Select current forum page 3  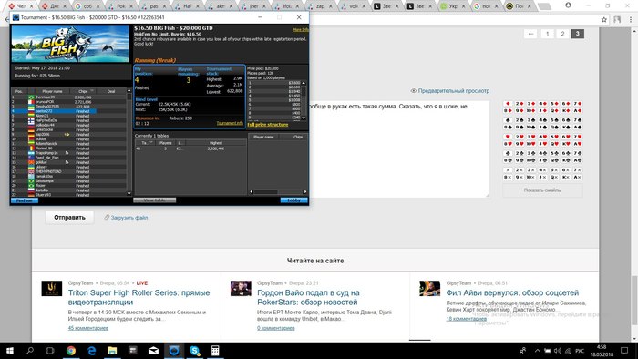tap(577, 34)
